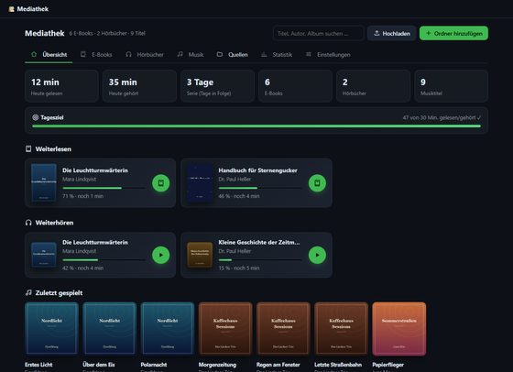Click the Hochladen button

(392, 33)
